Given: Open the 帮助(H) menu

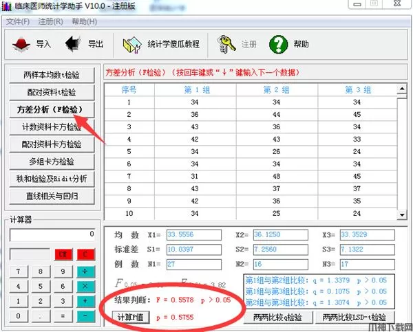Looking at the screenshot, I should point(84,21).
